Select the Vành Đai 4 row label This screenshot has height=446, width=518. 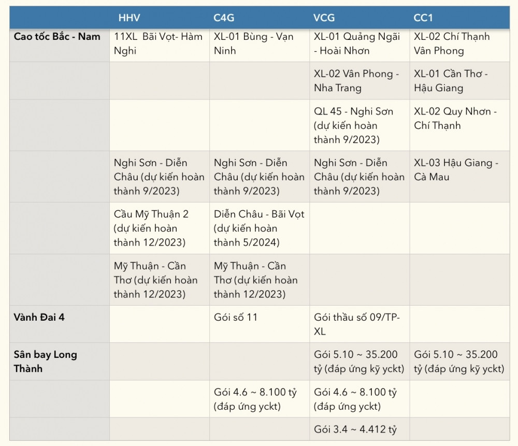click(39, 317)
